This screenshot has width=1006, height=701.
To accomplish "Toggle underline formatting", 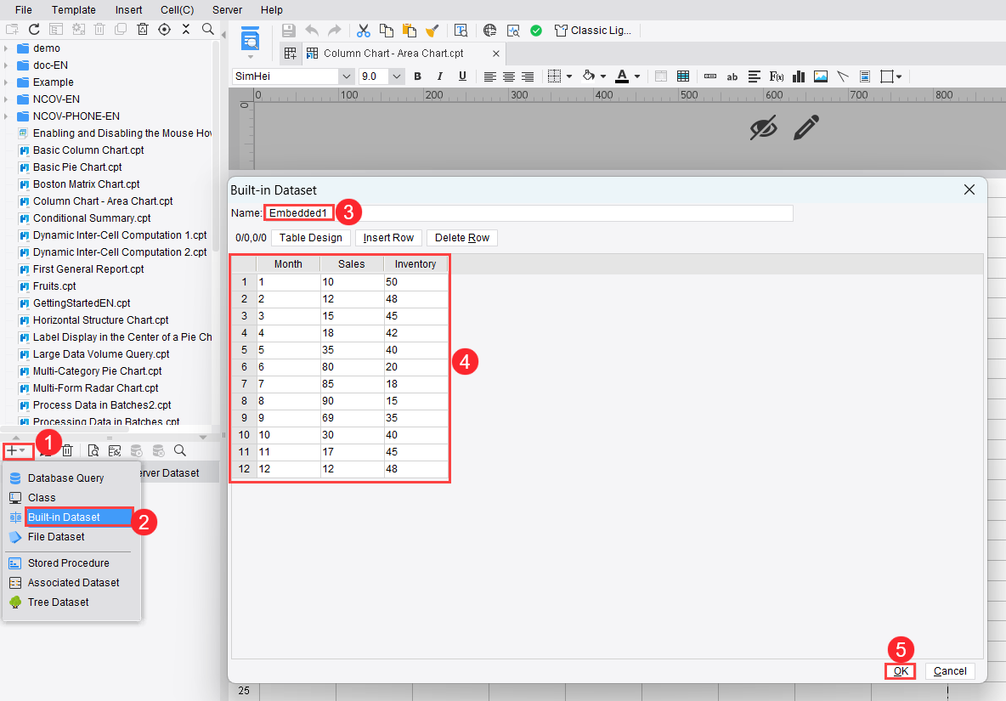I will (x=462, y=76).
